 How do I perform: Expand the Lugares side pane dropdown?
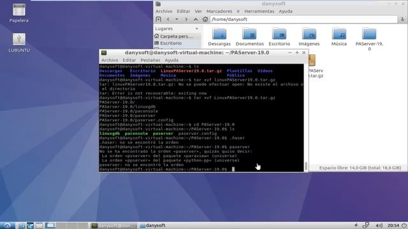tap(197, 29)
